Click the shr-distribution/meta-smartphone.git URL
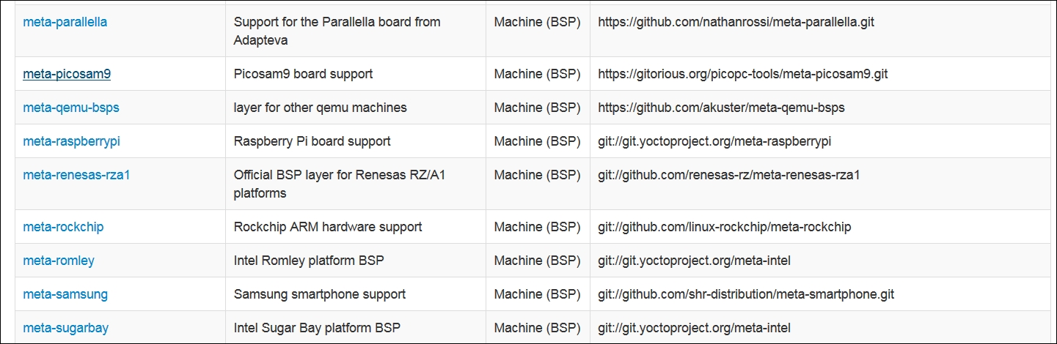The image size is (1057, 344). [746, 294]
